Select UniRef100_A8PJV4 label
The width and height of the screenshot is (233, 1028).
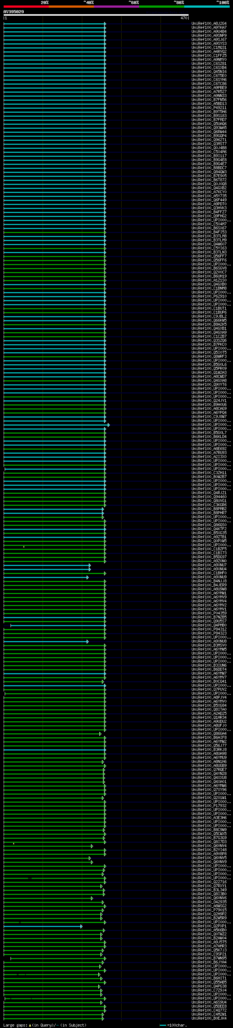point(209,698)
